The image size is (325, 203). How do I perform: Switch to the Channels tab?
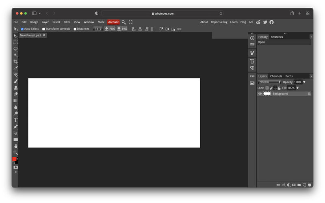[276, 76]
